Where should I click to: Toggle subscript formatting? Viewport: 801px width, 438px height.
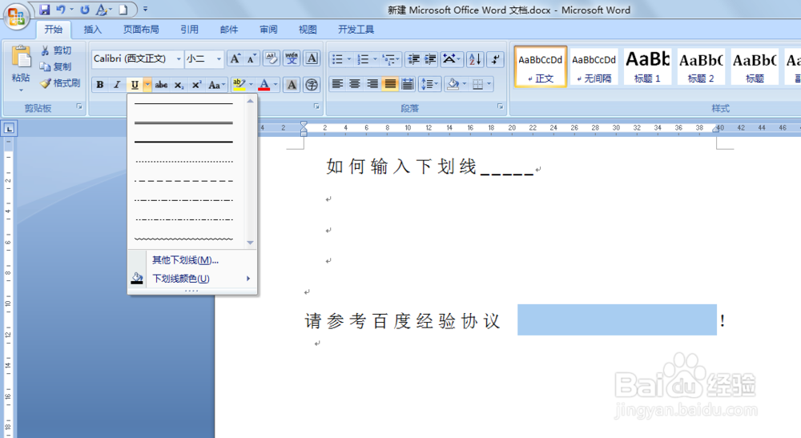pos(179,85)
